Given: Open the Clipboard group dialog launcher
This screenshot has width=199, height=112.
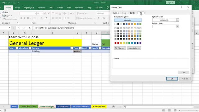Looking at the screenshot, I should pyautogui.click(x=18, y=23).
